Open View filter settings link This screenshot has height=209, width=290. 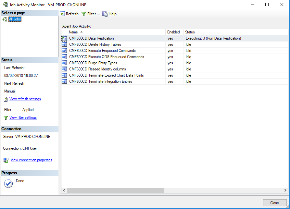click(x=23, y=117)
